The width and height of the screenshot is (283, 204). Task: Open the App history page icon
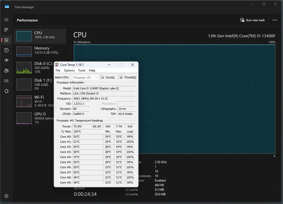click(6, 50)
